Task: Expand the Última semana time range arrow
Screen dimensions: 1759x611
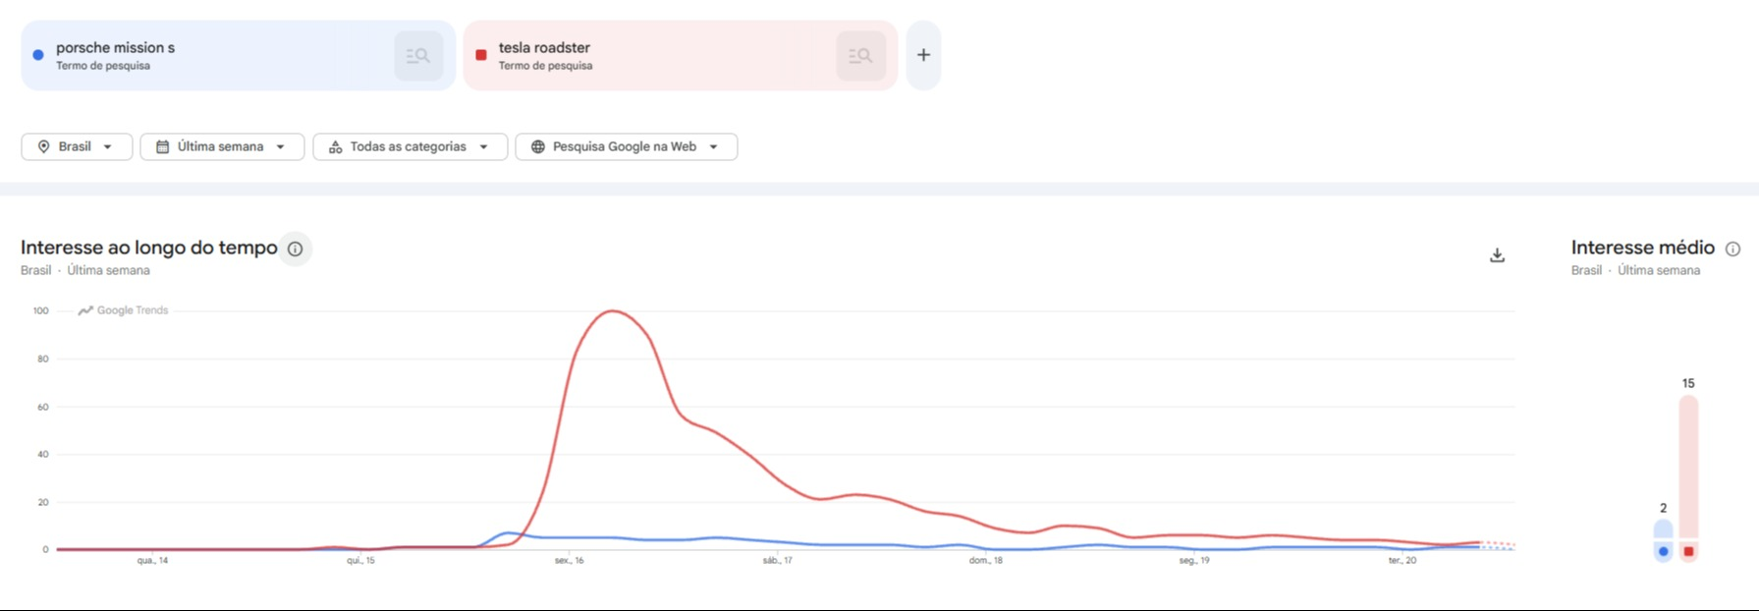Action: (x=281, y=147)
